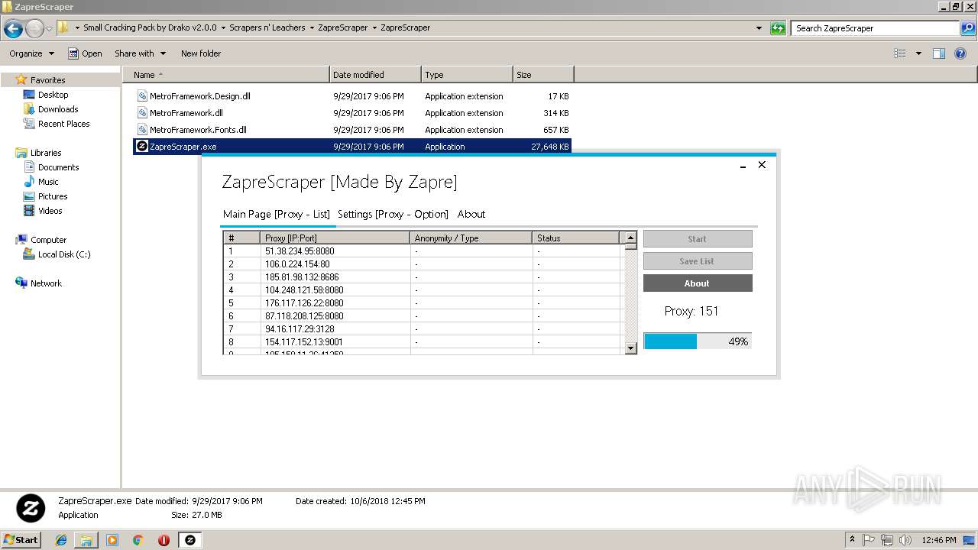Open the red Opera taskbar icon
Image resolution: width=978 pixels, height=550 pixels.
coord(164,540)
